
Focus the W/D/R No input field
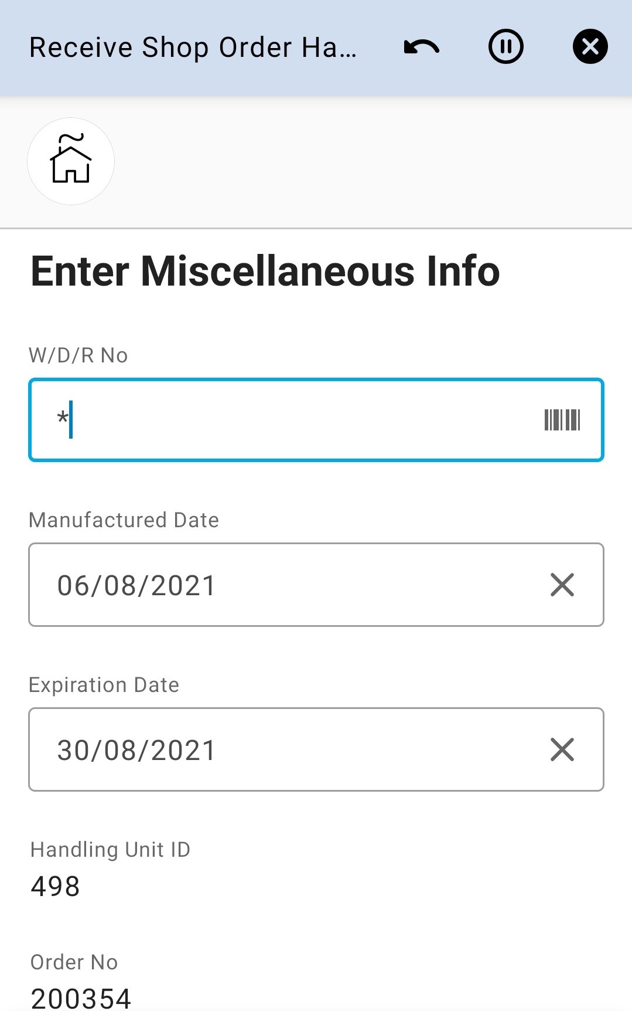click(x=293, y=420)
